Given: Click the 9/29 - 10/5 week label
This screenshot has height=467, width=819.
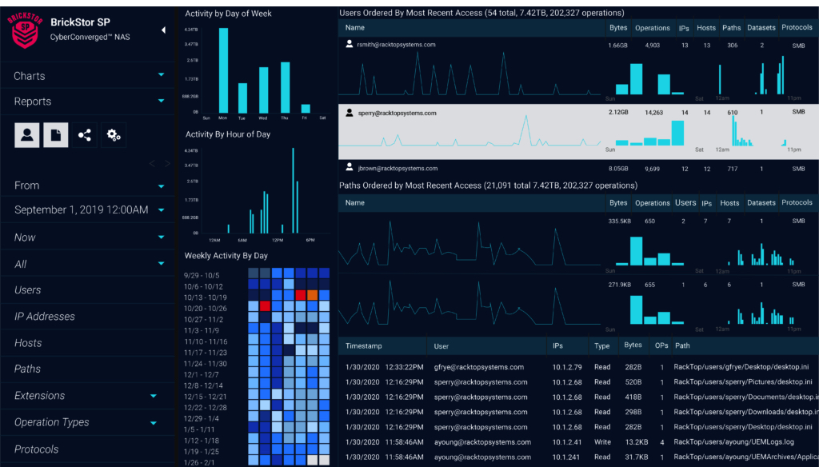Looking at the screenshot, I should click(x=202, y=275).
